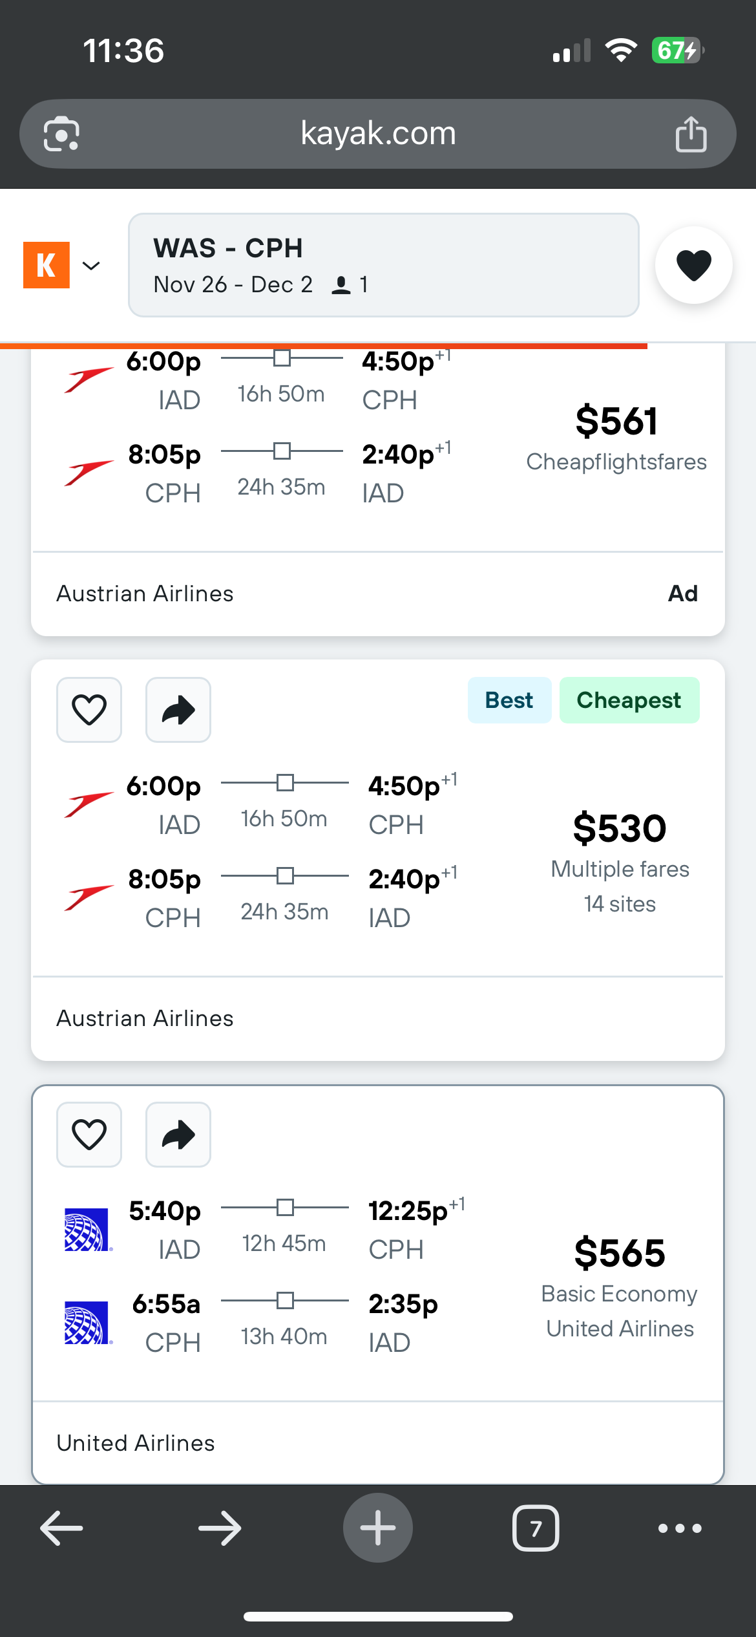Tap the browser camera scan icon
This screenshot has width=756, height=1637.
61,134
